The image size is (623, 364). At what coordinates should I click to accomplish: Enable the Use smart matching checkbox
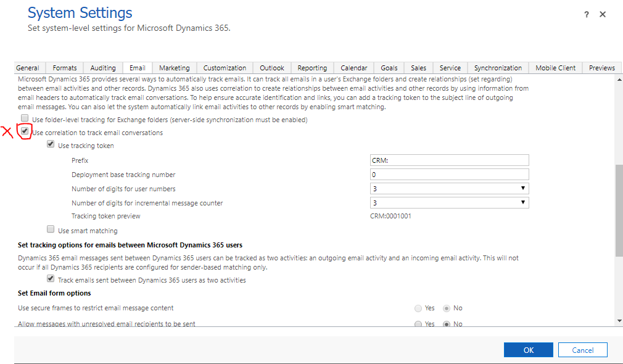tap(51, 229)
